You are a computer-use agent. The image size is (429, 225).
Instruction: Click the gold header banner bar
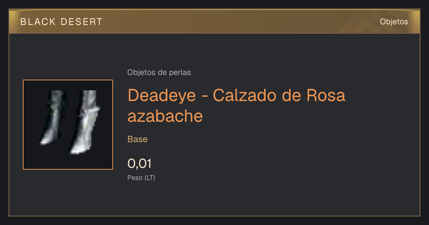click(x=214, y=21)
